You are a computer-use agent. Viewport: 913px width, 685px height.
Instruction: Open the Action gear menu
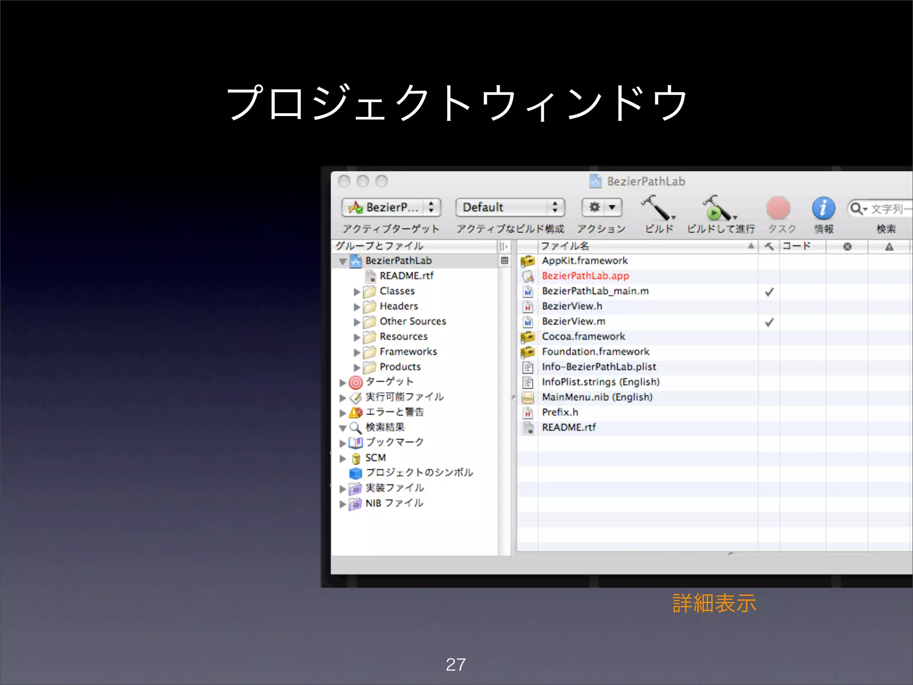[602, 207]
